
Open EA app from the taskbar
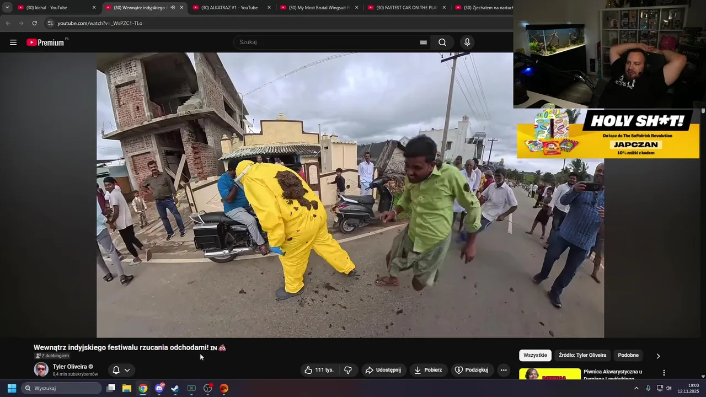click(224, 388)
